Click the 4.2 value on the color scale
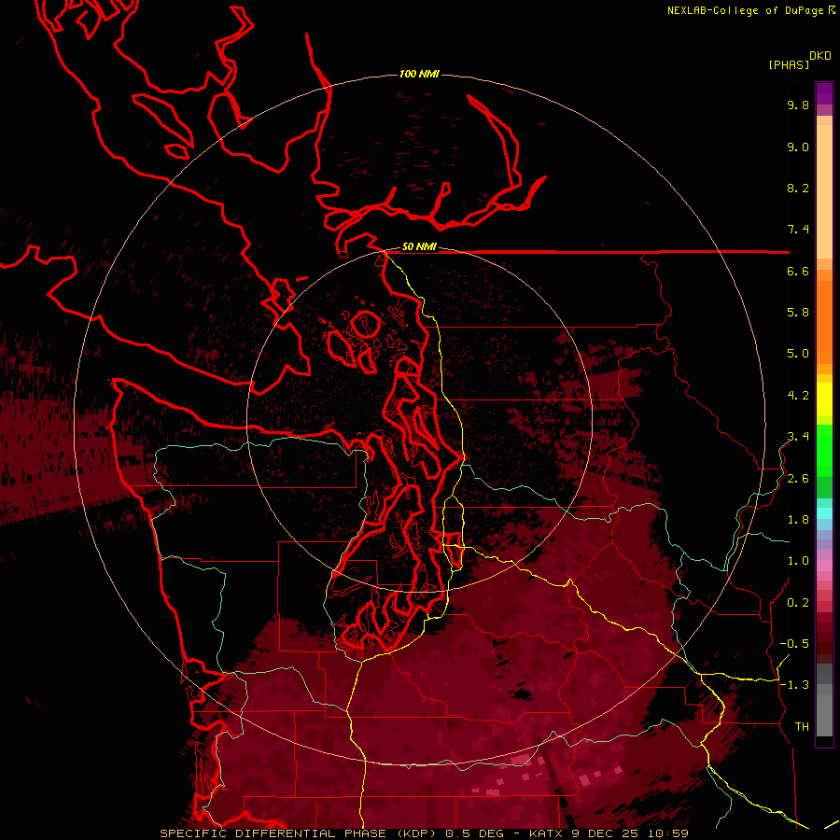This screenshot has width=840, height=840. 798,396
